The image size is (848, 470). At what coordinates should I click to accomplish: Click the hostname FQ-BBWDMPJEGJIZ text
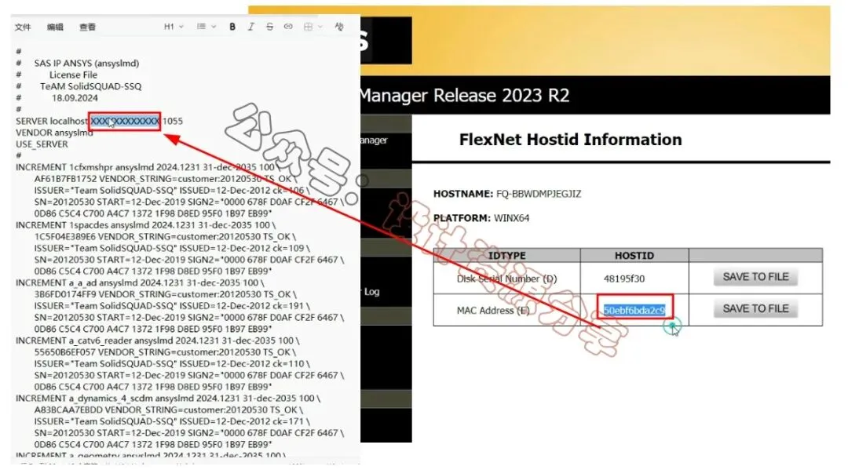539,194
